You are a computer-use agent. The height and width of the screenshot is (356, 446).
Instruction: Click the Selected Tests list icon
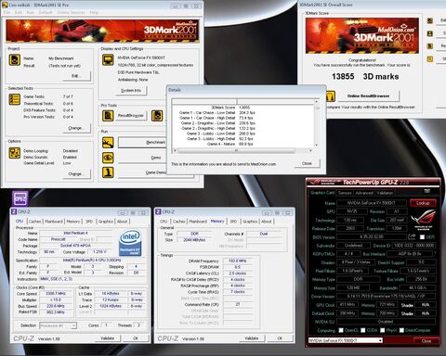pos(14,99)
